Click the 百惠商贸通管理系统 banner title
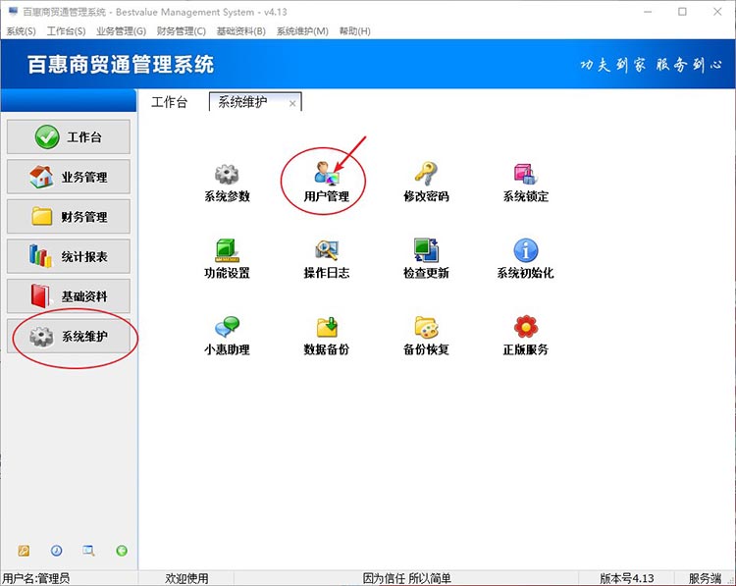This screenshot has height=586, width=736. (121, 65)
